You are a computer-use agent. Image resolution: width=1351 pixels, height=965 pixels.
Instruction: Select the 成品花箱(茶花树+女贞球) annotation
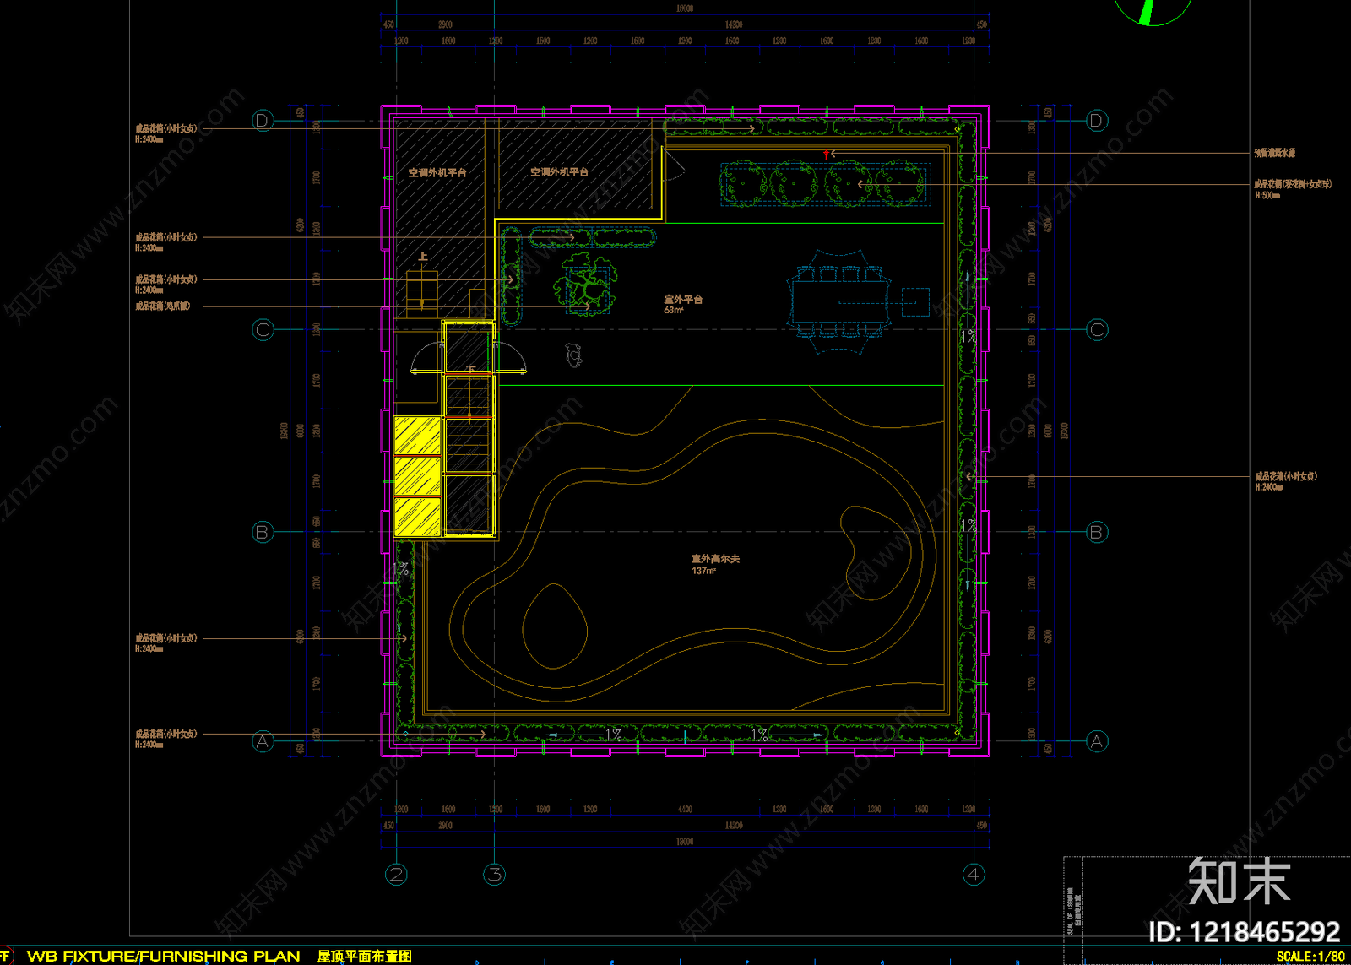(x=1293, y=184)
